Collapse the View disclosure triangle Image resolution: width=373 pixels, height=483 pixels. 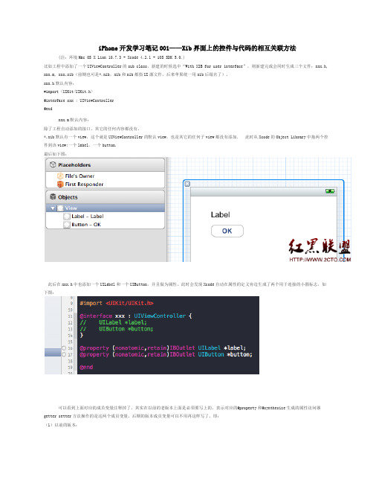point(53,208)
